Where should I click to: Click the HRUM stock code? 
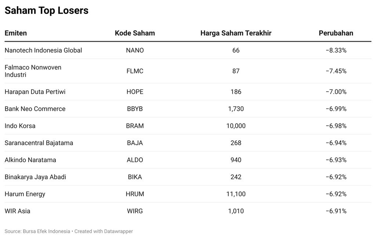pyautogui.click(x=135, y=194)
